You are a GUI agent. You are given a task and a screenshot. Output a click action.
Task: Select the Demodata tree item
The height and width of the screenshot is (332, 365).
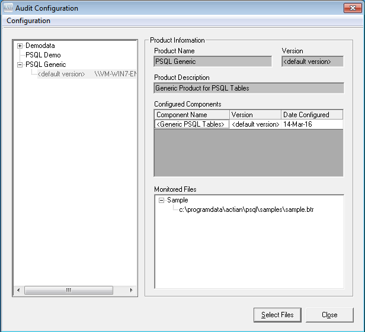[x=40, y=46]
